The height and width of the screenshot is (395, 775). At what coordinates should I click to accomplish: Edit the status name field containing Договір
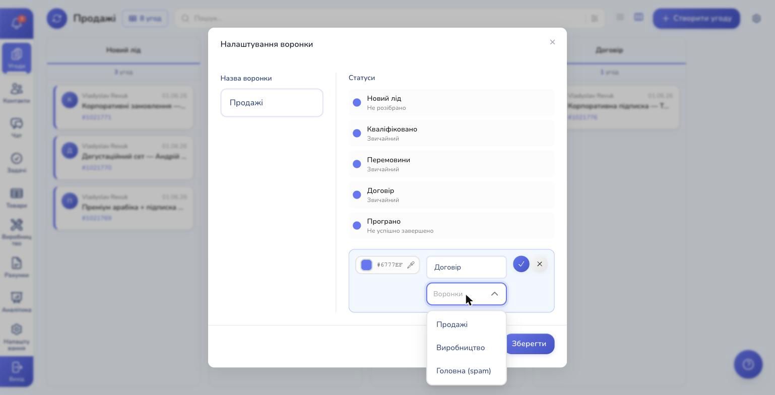467,267
